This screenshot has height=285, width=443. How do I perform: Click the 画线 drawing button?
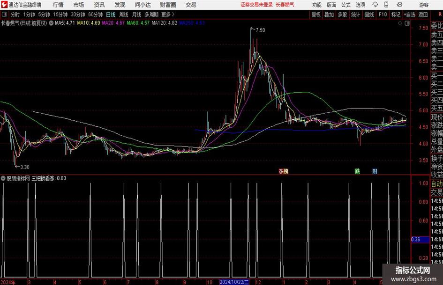(x=369, y=15)
